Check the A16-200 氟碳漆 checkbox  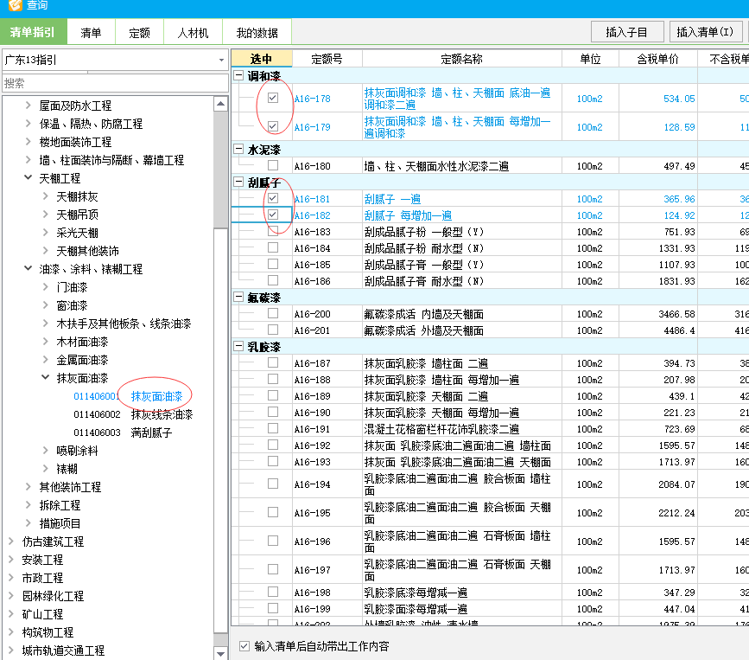click(273, 313)
